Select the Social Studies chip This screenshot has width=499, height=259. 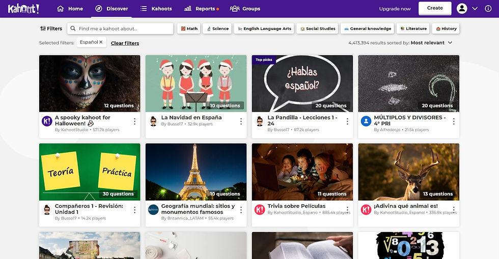(317, 28)
